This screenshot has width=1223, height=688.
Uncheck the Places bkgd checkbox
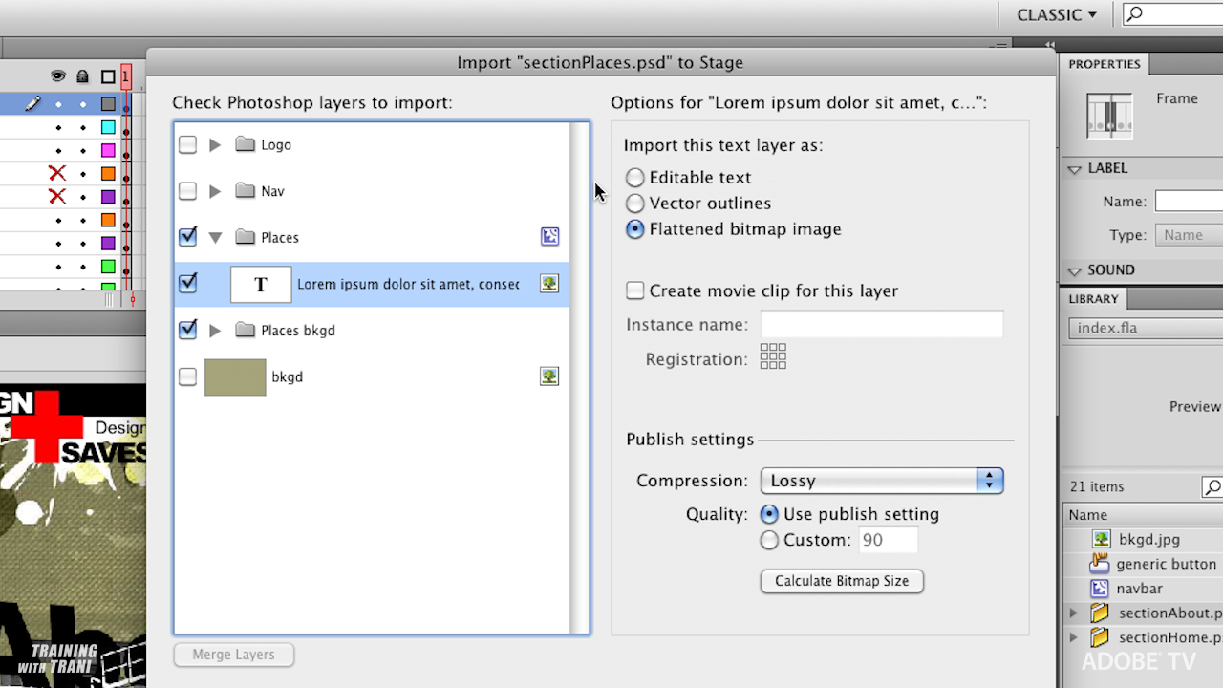pos(187,330)
